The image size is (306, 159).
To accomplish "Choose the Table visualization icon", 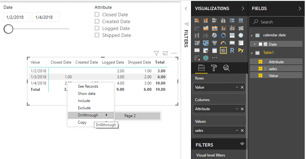I will coord(214,50).
